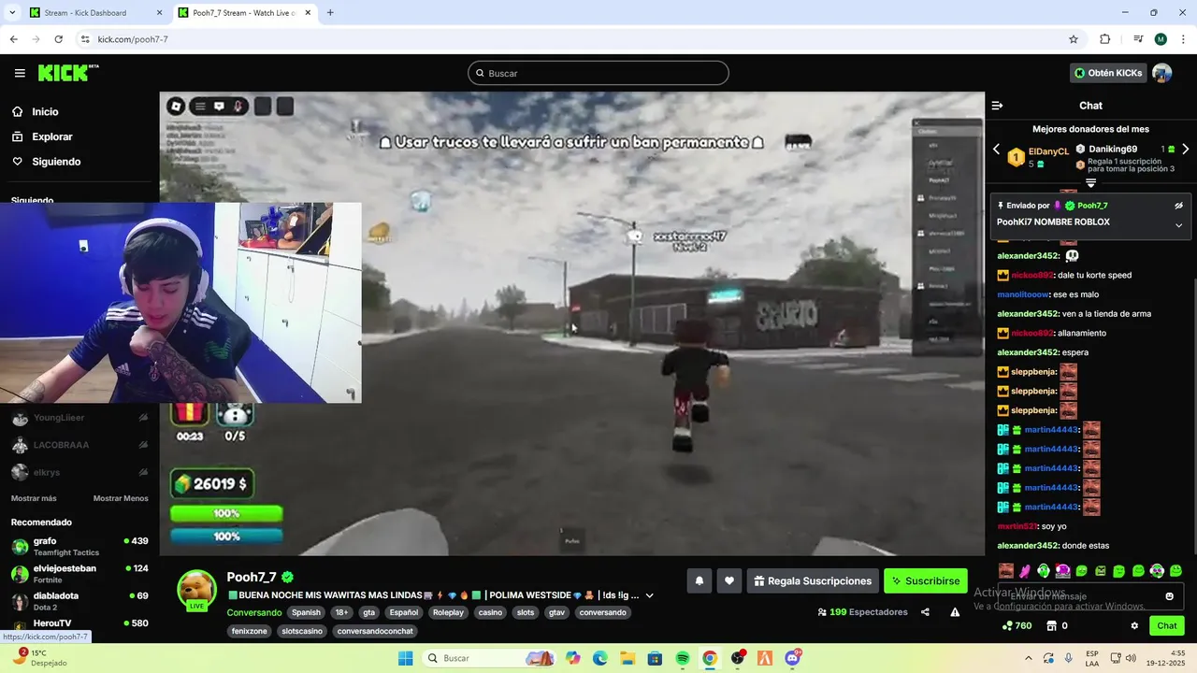Show next top donors with right arrow
The width and height of the screenshot is (1197, 673).
tap(1185, 150)
